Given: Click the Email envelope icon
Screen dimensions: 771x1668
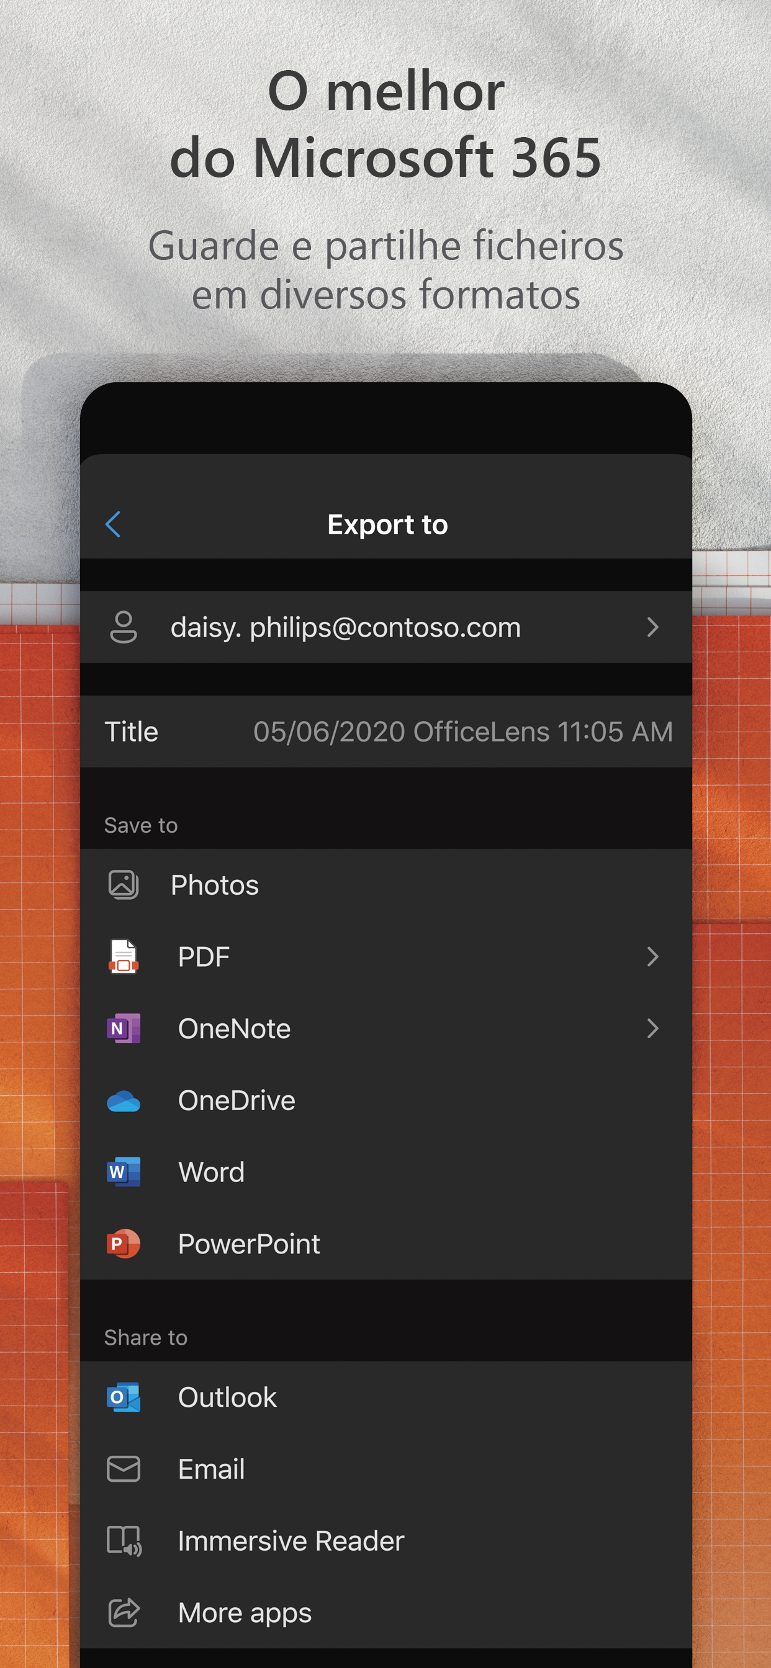Looking at the screenshot, I should [123, 1469].
